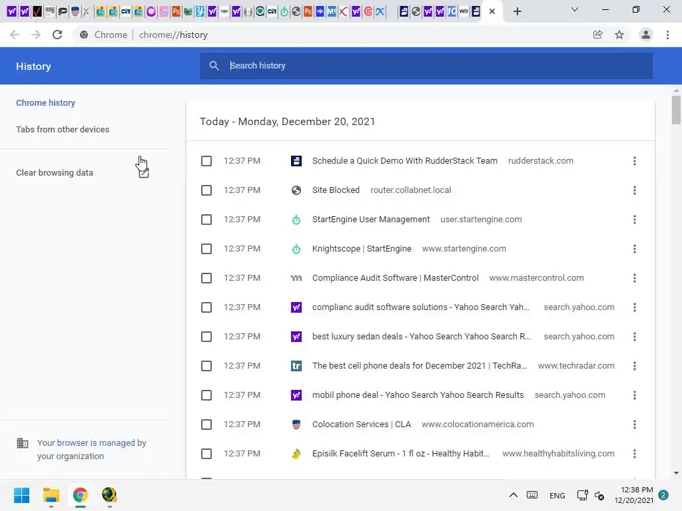Select the Schedule a Quick Demo entry checkbox
The width and height of the screenshot is (682, 511).
tap(206, 161)
